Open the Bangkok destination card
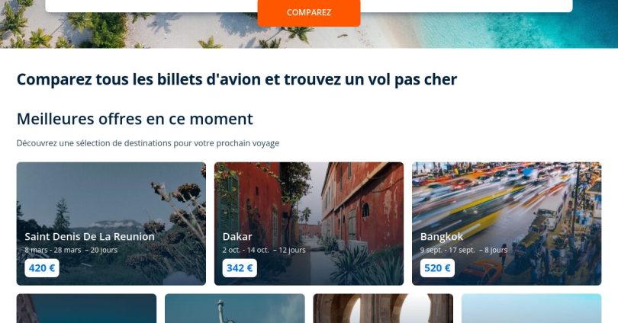The image size is (618, 323). (507, 223)
